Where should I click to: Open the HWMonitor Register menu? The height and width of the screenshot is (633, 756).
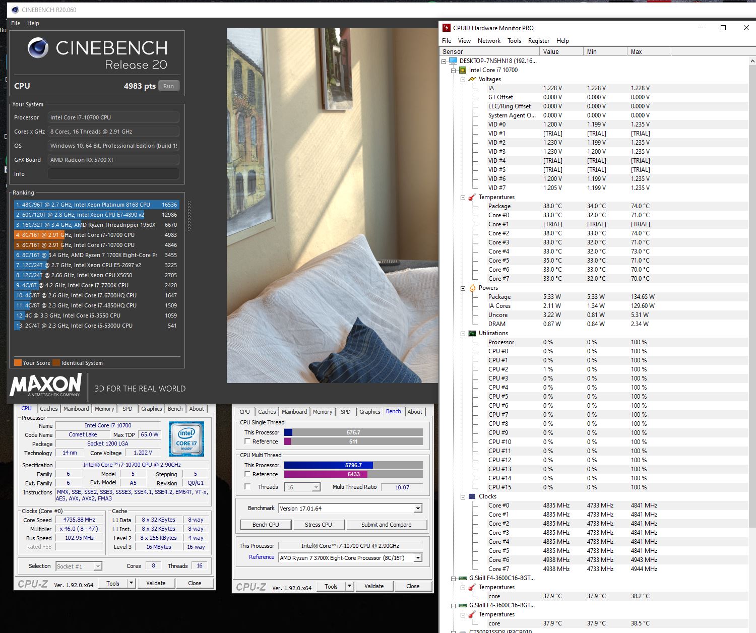[x=539, y=41]
